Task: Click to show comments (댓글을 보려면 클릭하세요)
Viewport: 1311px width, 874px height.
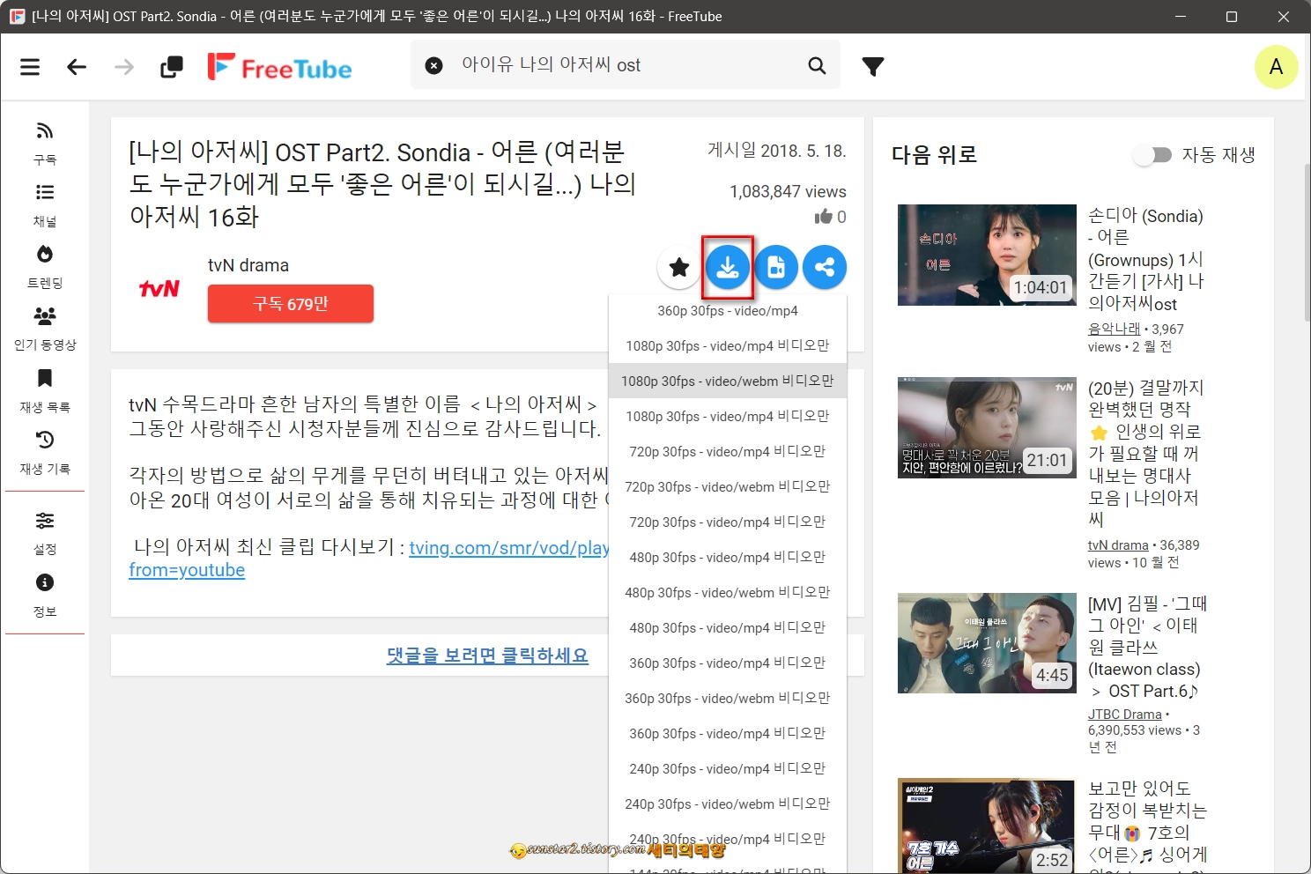Action: pos(487,655)
